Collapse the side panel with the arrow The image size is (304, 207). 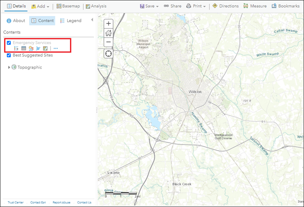coord(92,19)
